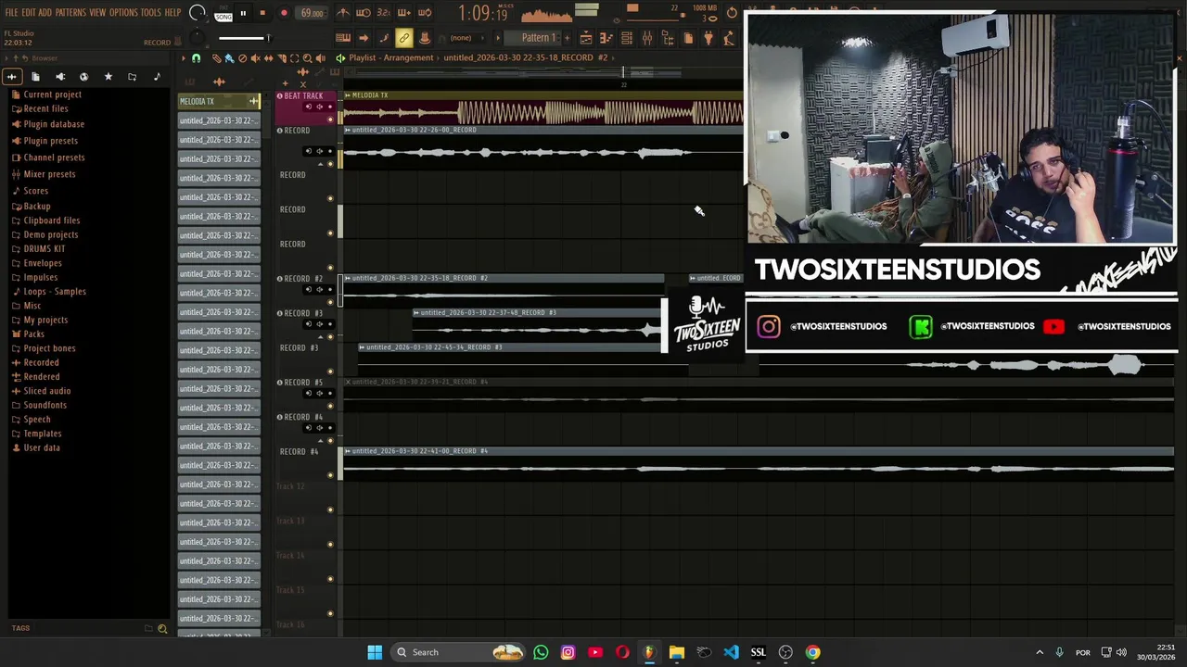Select the Playlist pencil draw tool
The image size is (1187, 667).
coord(216,57)
